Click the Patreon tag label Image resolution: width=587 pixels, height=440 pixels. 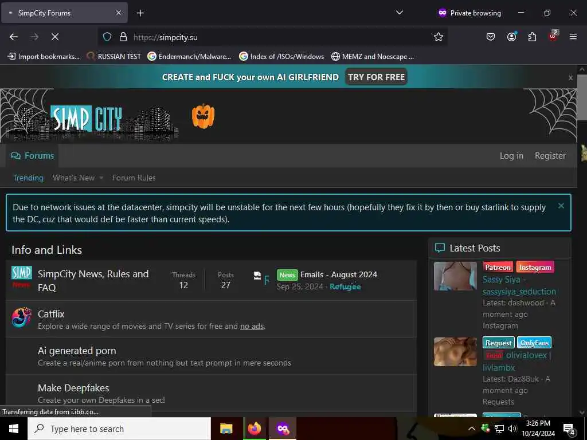(498, 267)
